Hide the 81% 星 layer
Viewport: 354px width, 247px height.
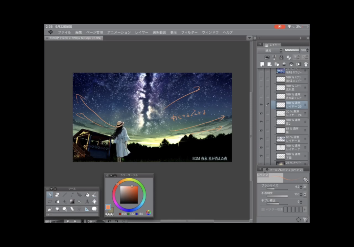click(x=261, y=130)
